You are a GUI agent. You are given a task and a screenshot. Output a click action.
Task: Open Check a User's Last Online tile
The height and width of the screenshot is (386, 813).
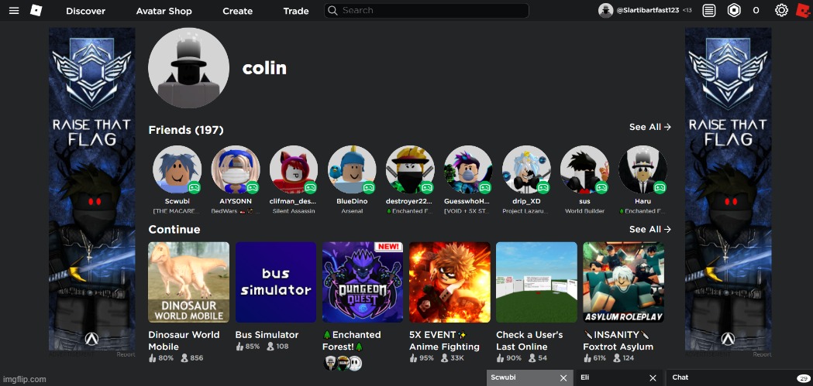pyautogui.click(x=536, y=282)
